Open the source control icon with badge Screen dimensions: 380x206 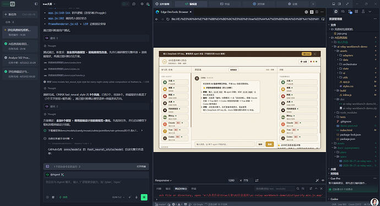click(350, 12)
